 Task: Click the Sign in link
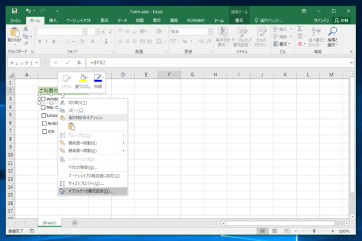(x=321, y=20)
